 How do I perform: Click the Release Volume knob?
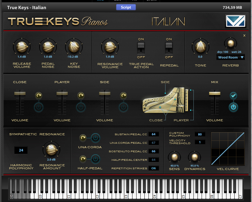[22, 47]
